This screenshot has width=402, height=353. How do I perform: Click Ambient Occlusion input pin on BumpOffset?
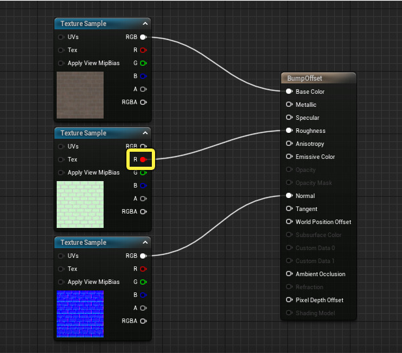289,274
